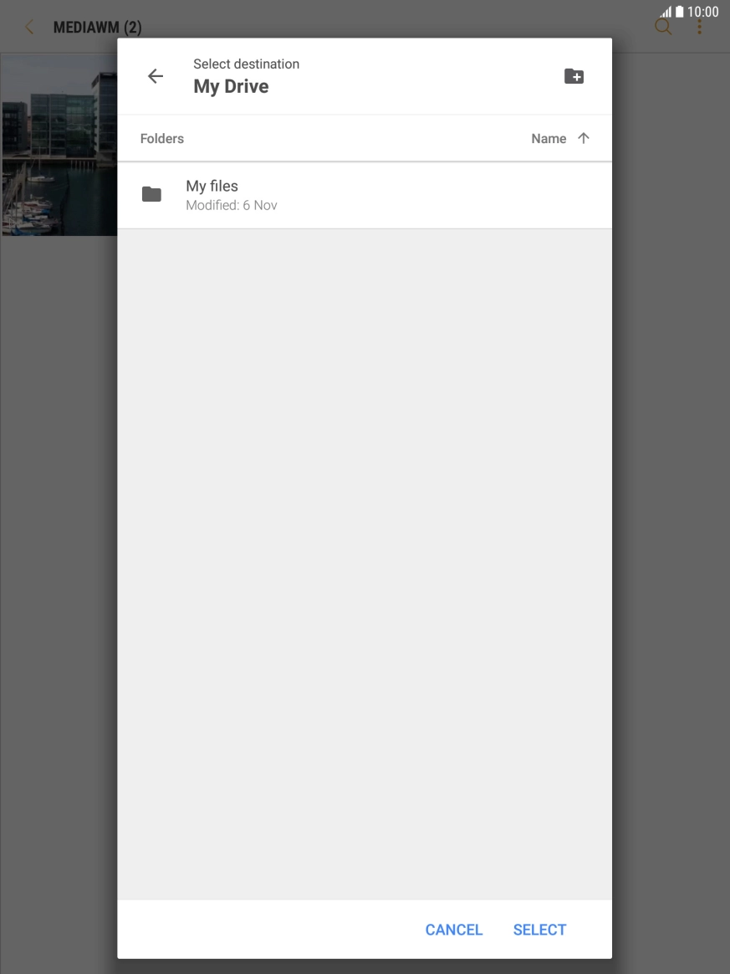Tap the MEDIAWM (2) title
The image size is (730, 974).
point(97,26)
